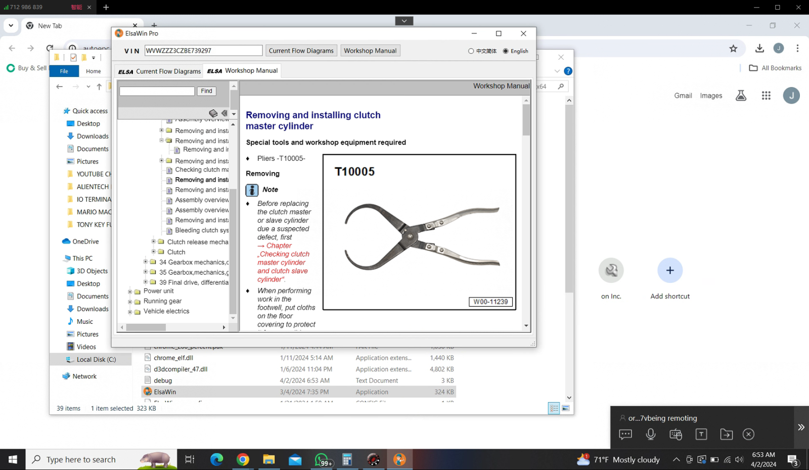Click the blue info Note icon
The width and height of the screenshot is (809, 470).
coord(252,190)
